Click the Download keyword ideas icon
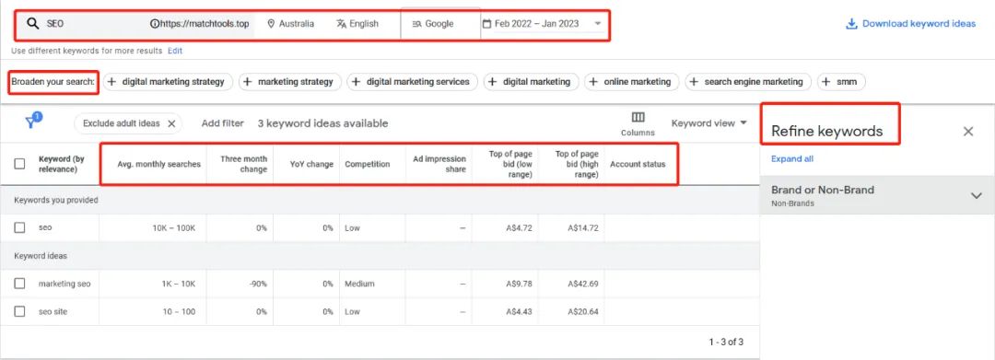 851,24
